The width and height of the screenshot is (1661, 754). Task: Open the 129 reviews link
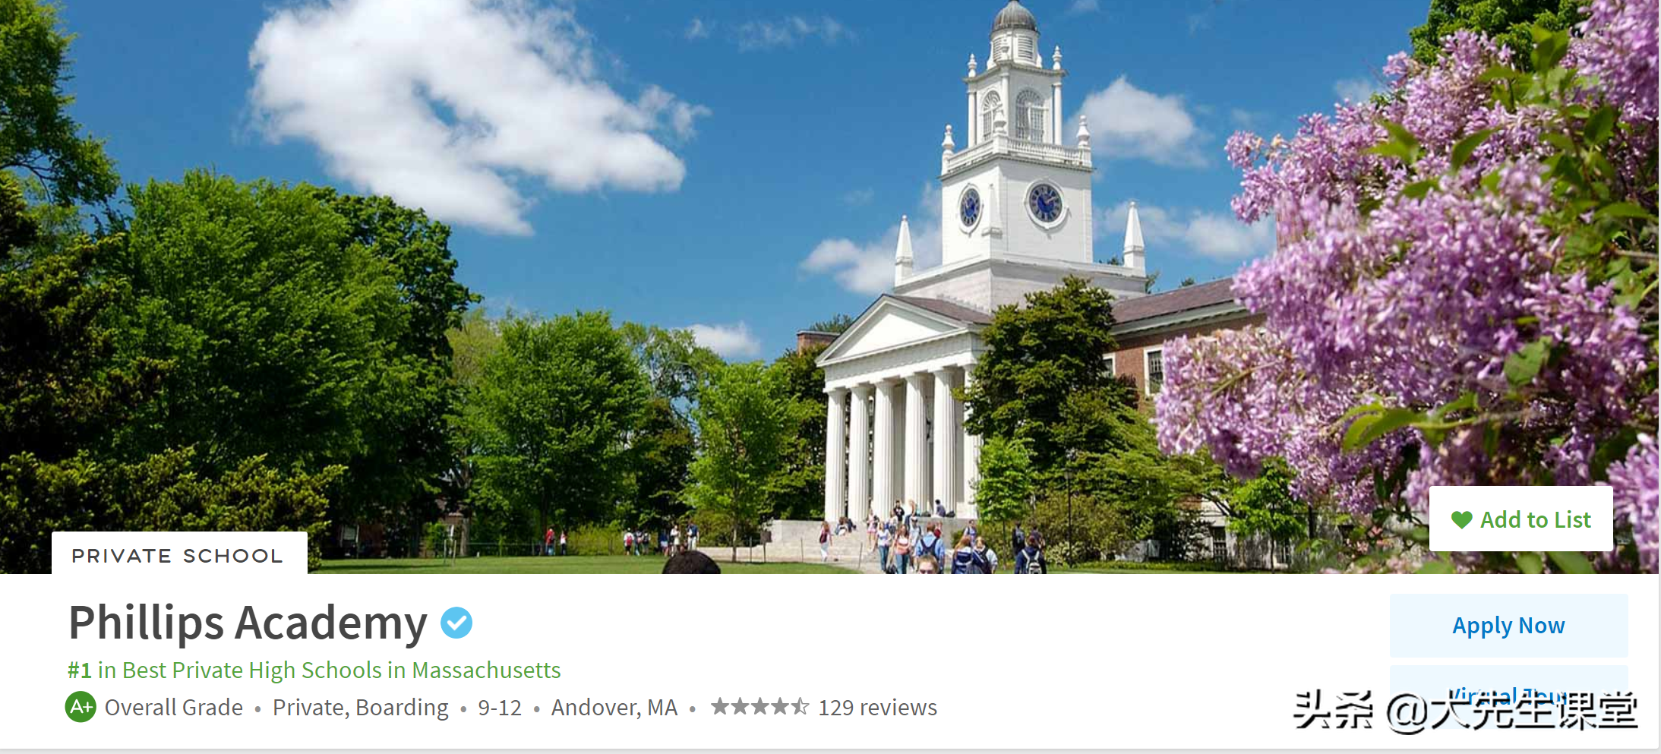click(877, 708)
